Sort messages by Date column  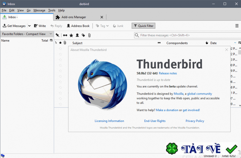click(x=213, y=43)
